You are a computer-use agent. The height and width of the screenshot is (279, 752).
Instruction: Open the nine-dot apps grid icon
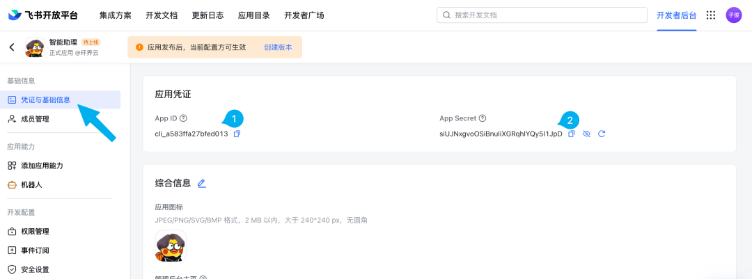[711, 15]
